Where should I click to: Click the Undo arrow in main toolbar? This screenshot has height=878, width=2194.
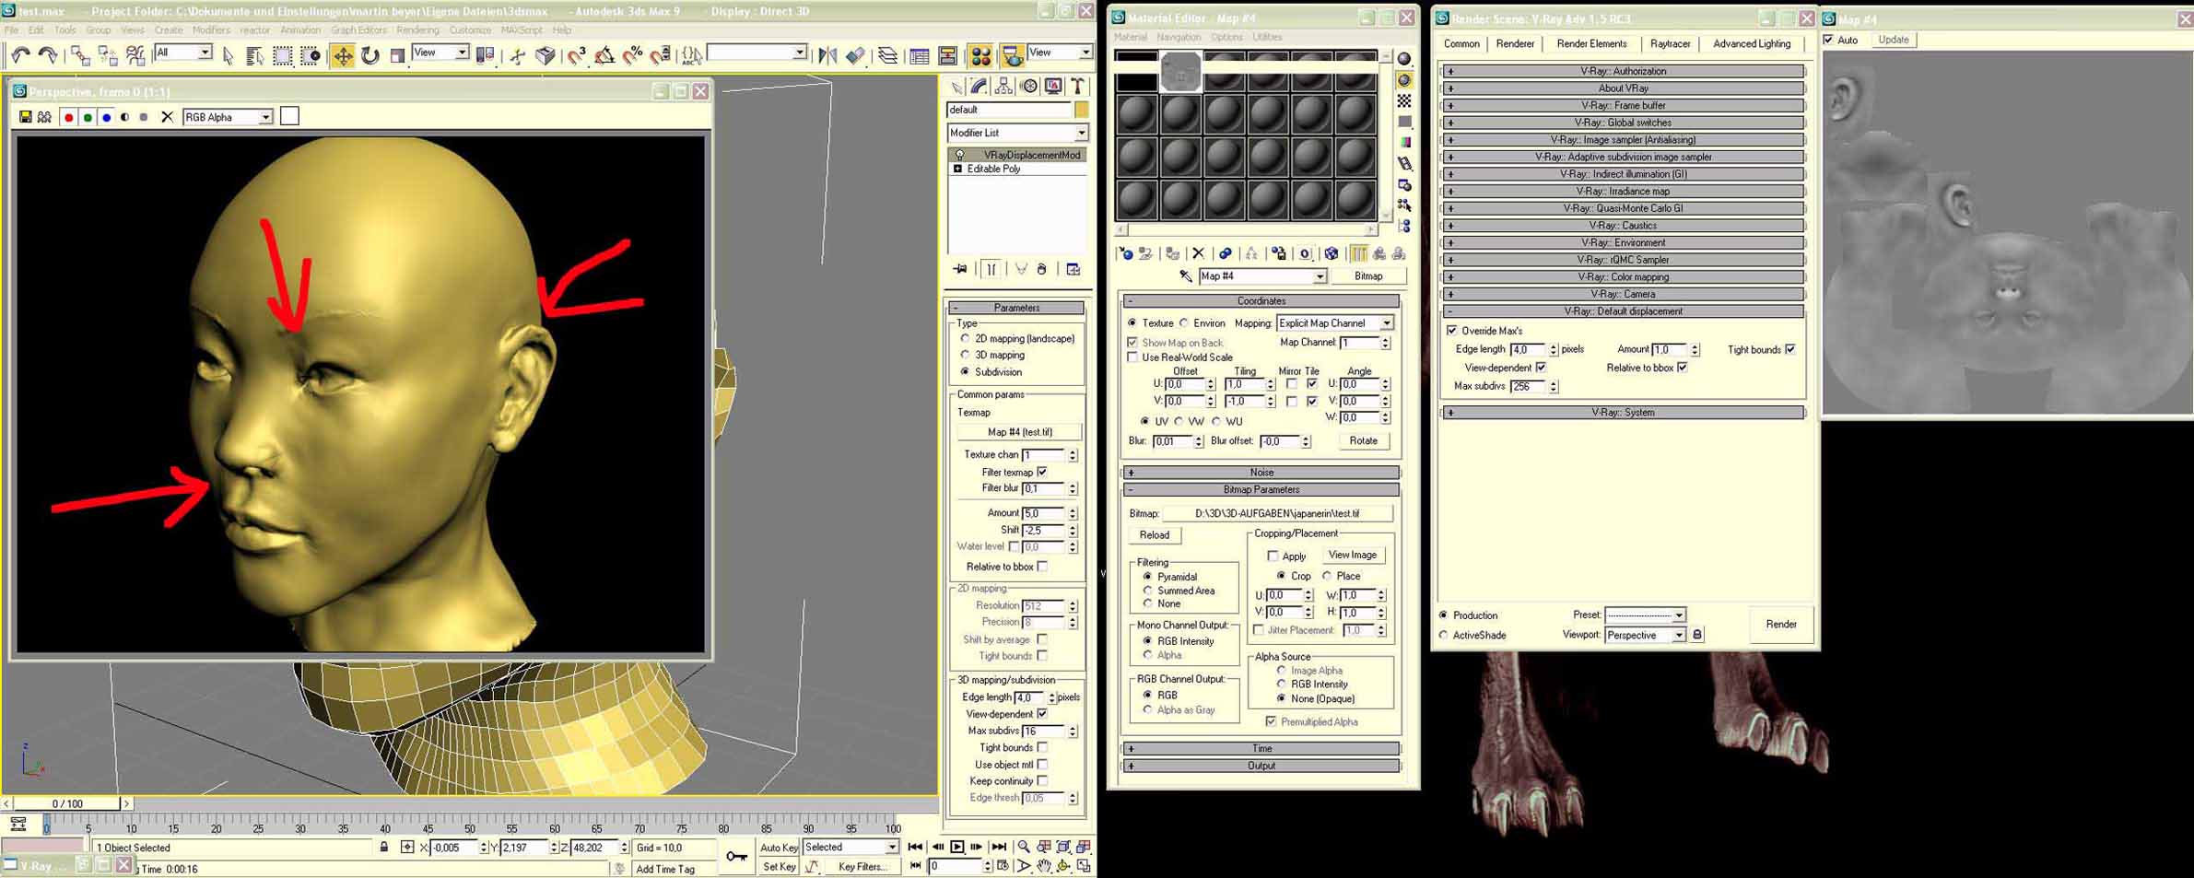[20, 56]
